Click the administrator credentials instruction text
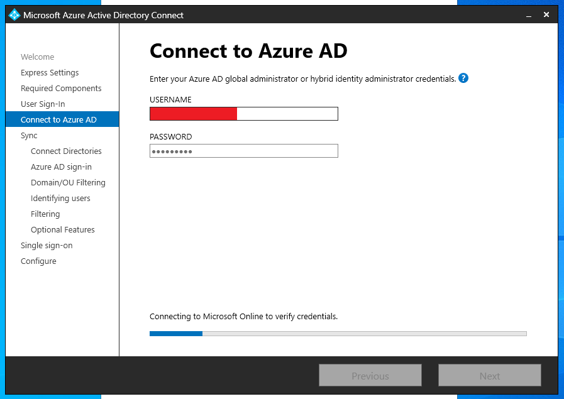The image size is (564, 399). pyautogui.click(x=303, y=79)
